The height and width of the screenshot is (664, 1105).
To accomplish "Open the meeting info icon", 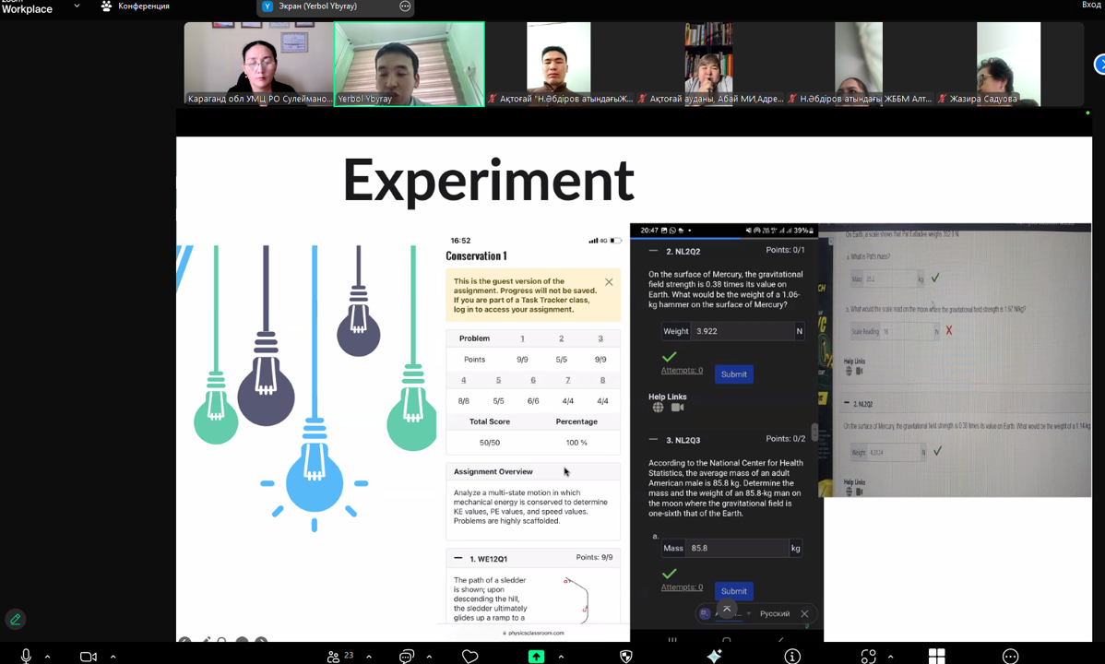I will 792,656.
